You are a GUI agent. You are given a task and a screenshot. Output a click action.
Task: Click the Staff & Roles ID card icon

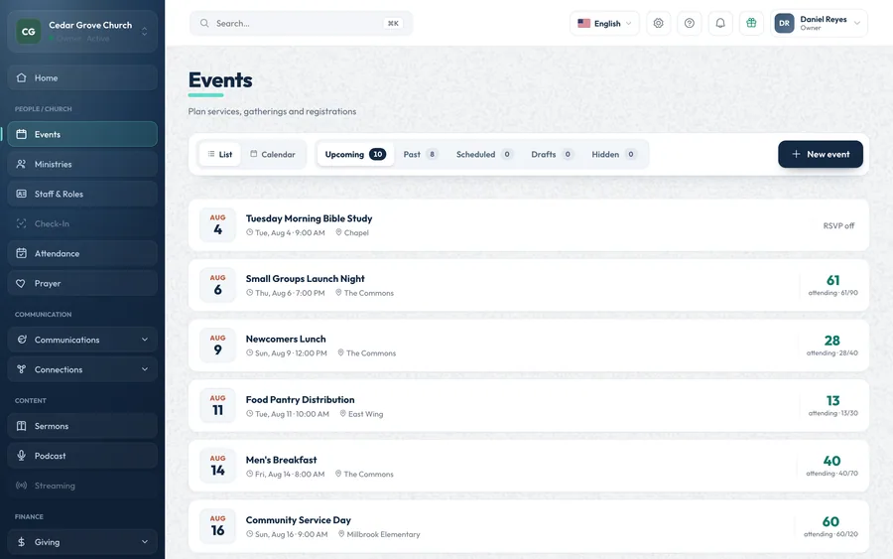click(x=21, y=194)
